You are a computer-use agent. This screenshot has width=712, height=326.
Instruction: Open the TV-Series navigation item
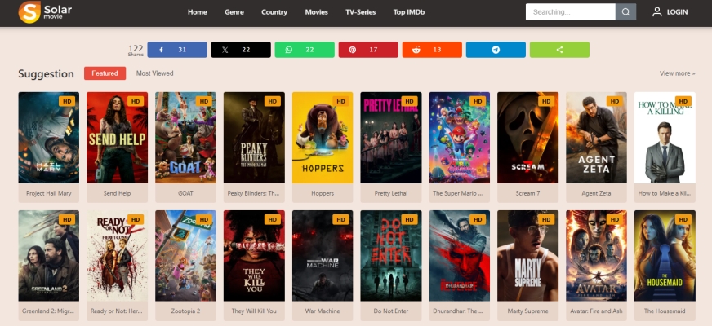point(360,12)
